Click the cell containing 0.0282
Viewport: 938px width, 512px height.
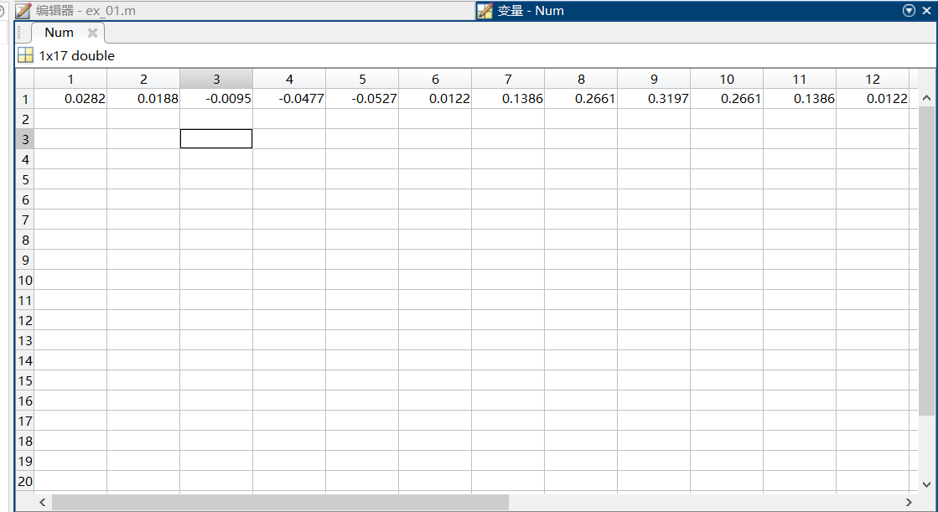(70, 99)
